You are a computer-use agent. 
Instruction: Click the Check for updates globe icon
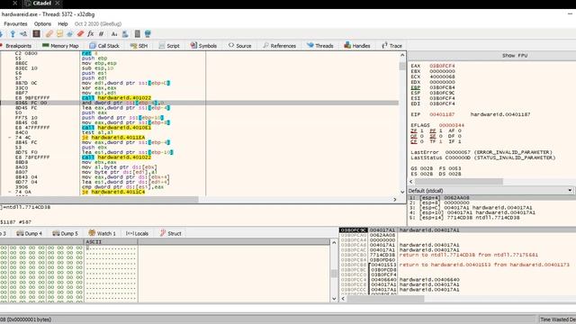click(x=148, y=34)
